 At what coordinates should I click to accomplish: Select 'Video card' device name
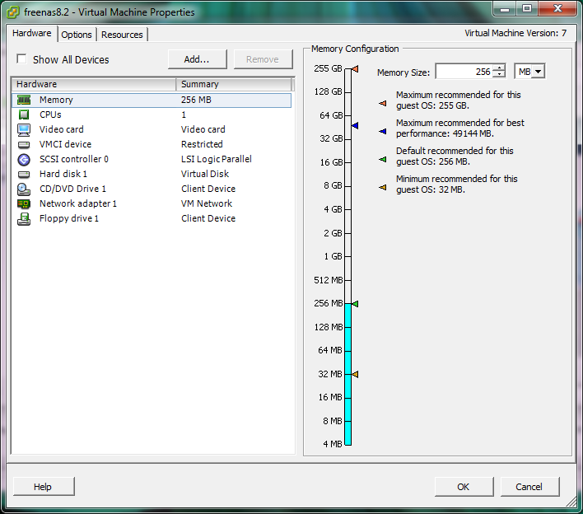pyautogui.click(x=62, y=129)
